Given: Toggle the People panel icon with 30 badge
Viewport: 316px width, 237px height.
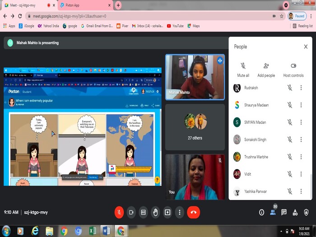Looking at the screenshot, I should pyautogui.click(x=273, y=212).
